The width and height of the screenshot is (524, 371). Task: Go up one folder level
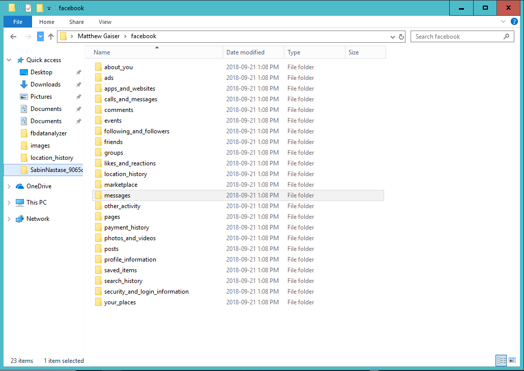51,37
